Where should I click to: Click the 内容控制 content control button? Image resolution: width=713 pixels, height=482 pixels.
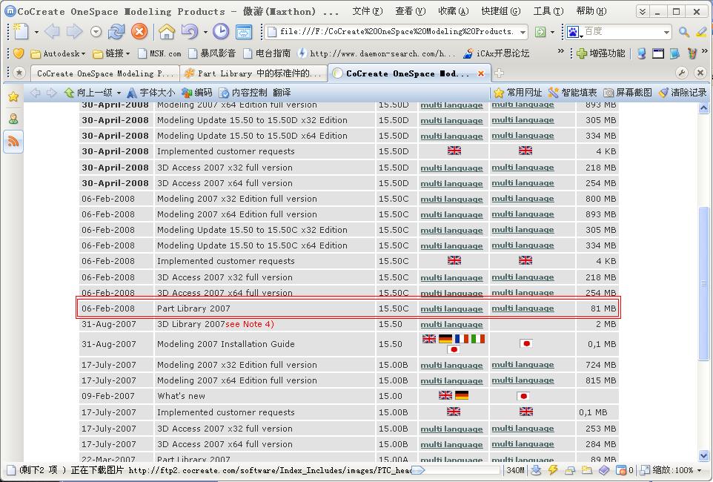(243, 93)
